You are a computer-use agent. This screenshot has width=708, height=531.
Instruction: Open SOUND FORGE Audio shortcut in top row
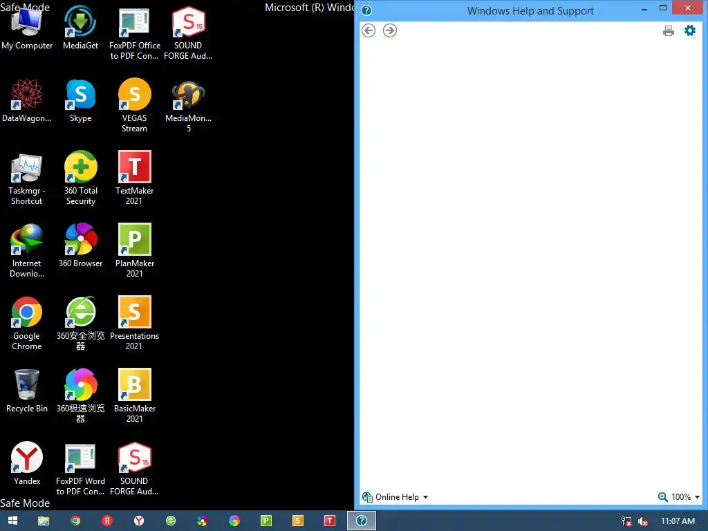188,33
